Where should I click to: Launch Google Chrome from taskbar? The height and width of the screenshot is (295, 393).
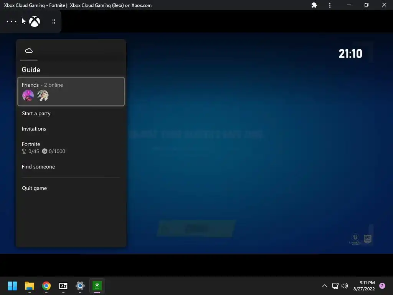coord(46,286)
